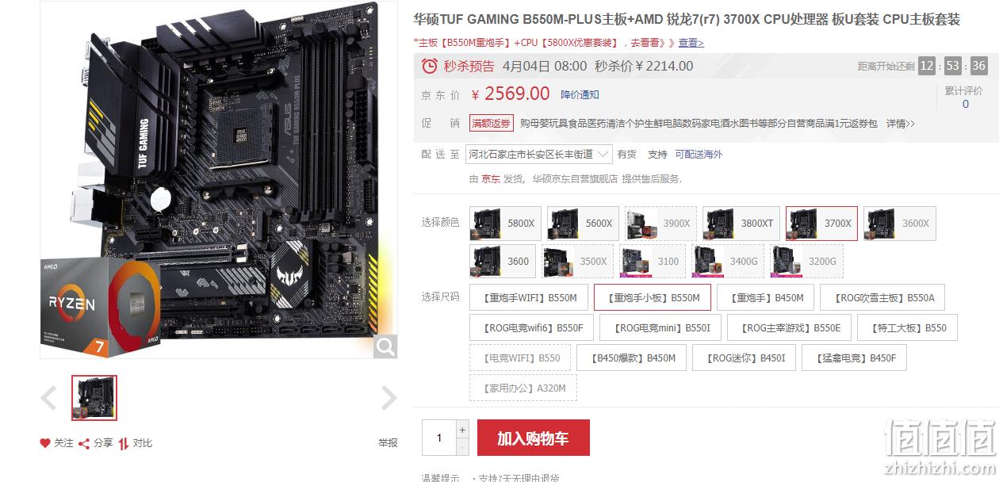Show next thumbnail with right arrow

click(x=389, y=398)
